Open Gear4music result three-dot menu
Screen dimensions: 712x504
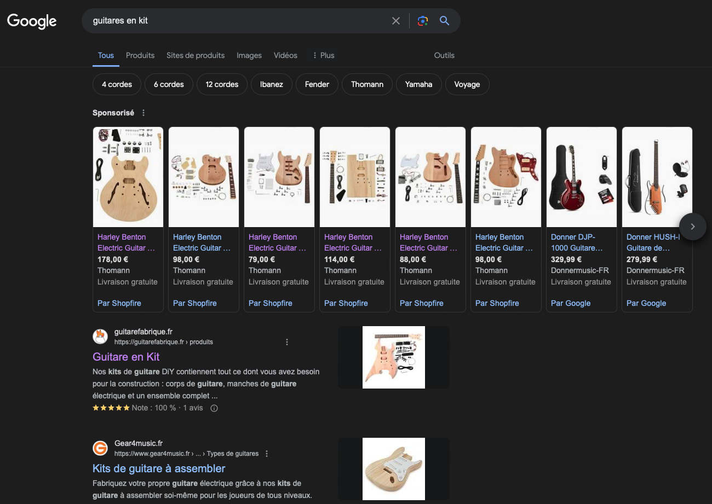coord(267,454)
